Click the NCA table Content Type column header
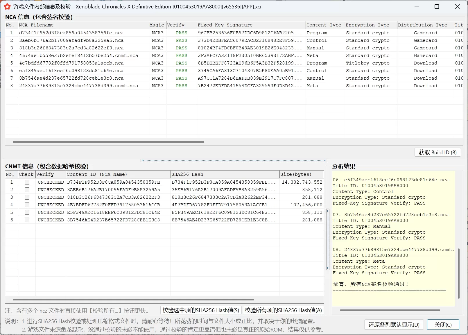This screenshot has height=335, width=468. [x=325, y=25]
